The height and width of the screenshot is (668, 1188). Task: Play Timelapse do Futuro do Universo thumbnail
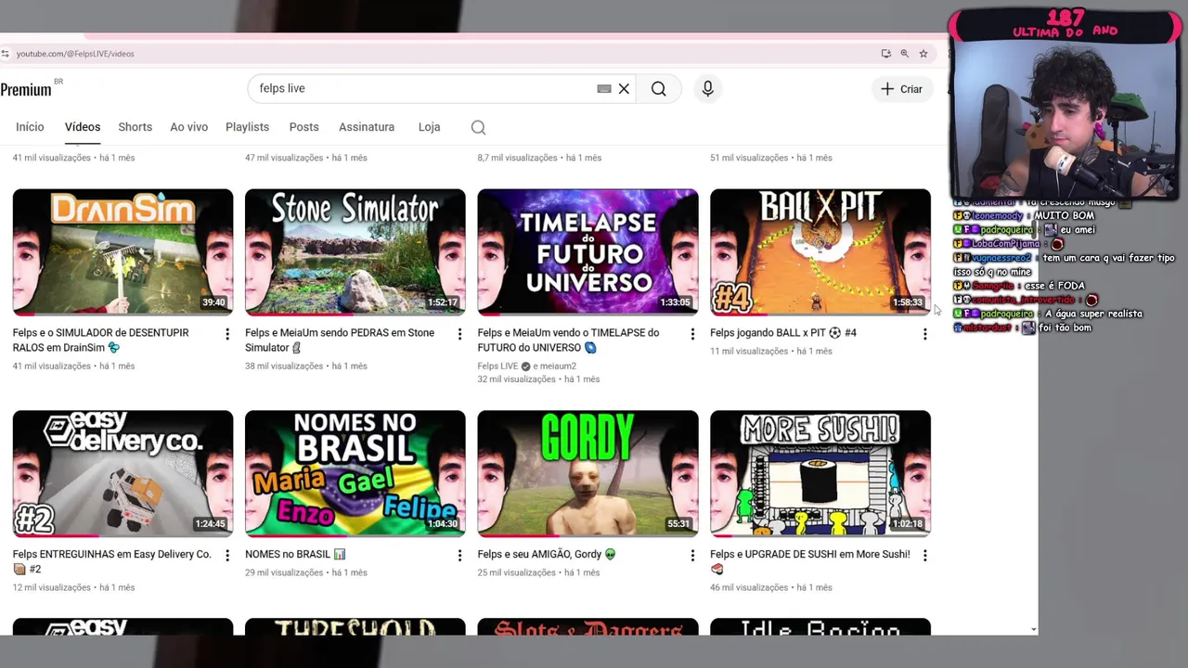click(x=588, y=252)
